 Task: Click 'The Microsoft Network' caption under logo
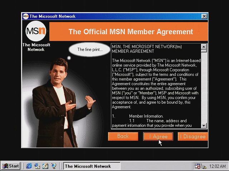[x=36, y=47]
